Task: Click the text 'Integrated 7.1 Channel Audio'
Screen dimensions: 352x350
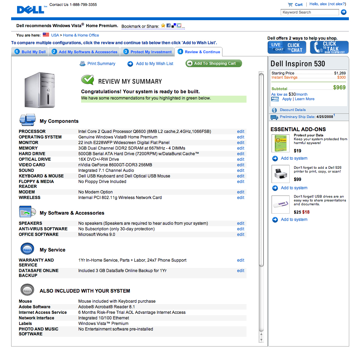Action: click(x=106, y=170)
